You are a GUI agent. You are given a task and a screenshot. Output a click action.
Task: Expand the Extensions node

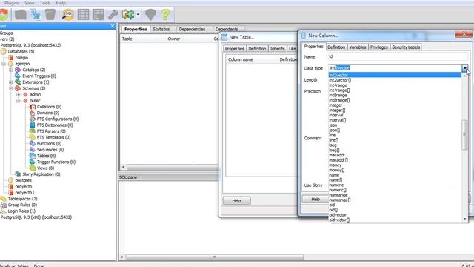click(x=11, y=82)
